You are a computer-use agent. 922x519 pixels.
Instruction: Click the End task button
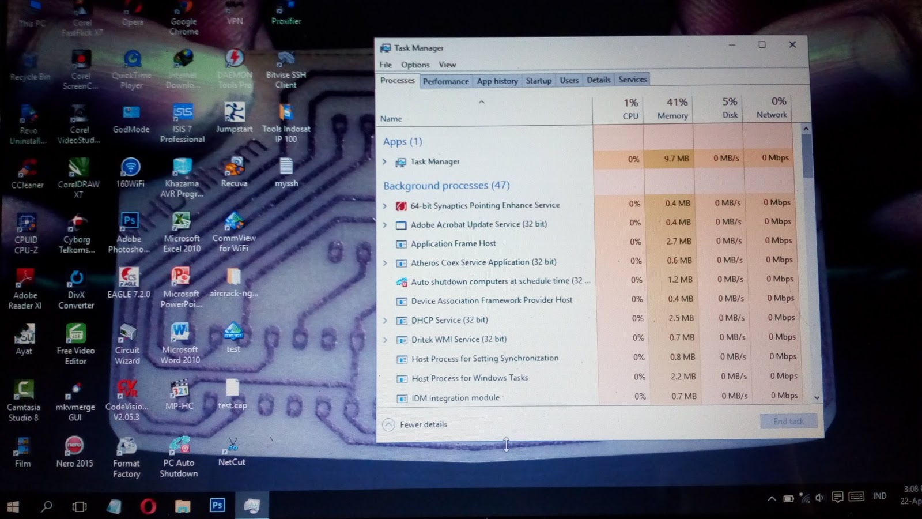788,422
